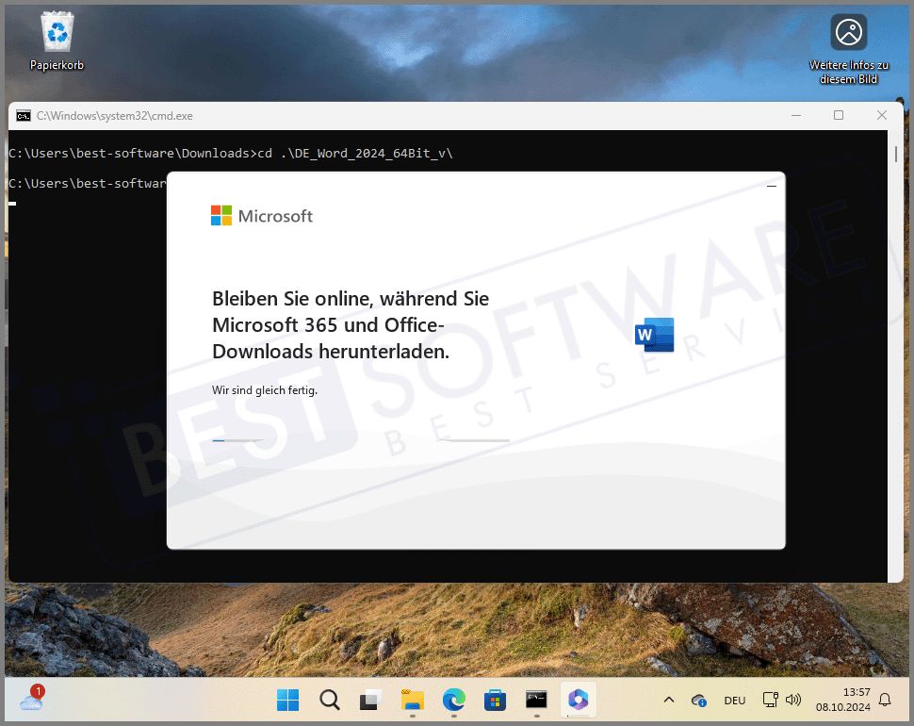Screen dimensions: 914x726
Task: Close the cmd.exe window
Action: coord(882,115)
